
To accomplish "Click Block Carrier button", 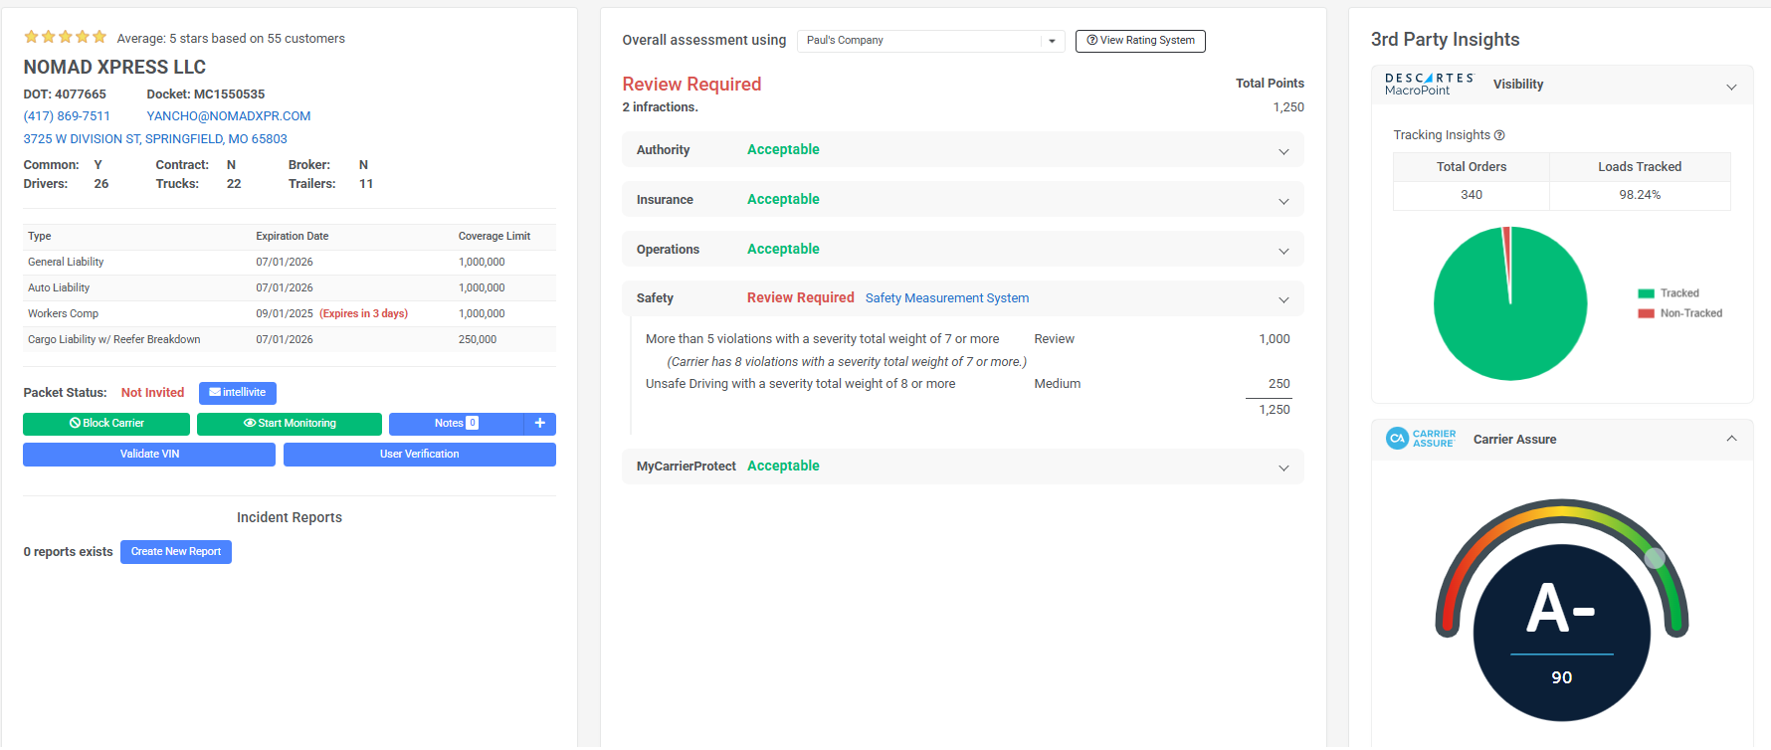I will pos(106,424).
